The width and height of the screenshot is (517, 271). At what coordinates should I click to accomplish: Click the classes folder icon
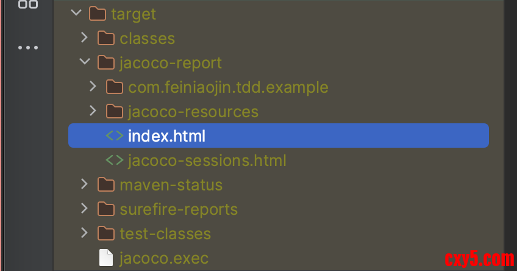[106, 38]
